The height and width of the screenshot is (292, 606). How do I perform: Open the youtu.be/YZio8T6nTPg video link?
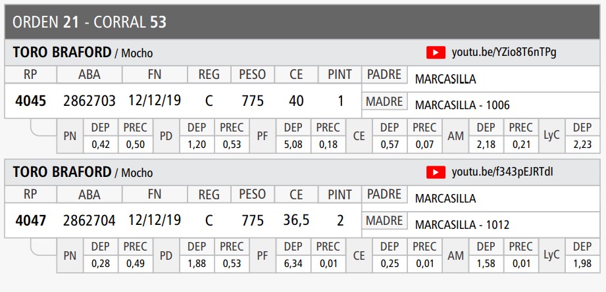point(504,53)
